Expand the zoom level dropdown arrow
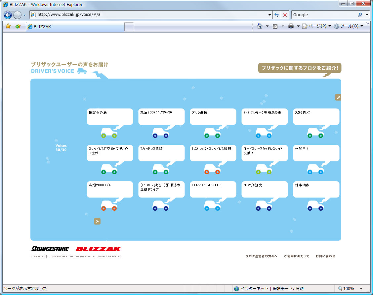The height and width of the screenshot is (295, 373). [361, 289]
